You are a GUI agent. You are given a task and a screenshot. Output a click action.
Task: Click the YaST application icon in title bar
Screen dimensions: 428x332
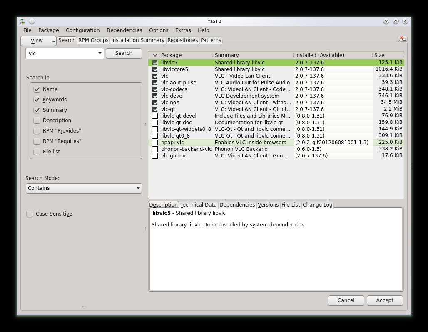(x=22, y=21)
